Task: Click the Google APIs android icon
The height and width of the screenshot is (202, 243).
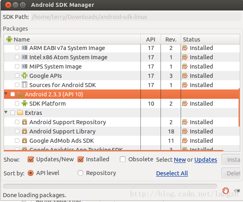Action: tap(25, 76)
